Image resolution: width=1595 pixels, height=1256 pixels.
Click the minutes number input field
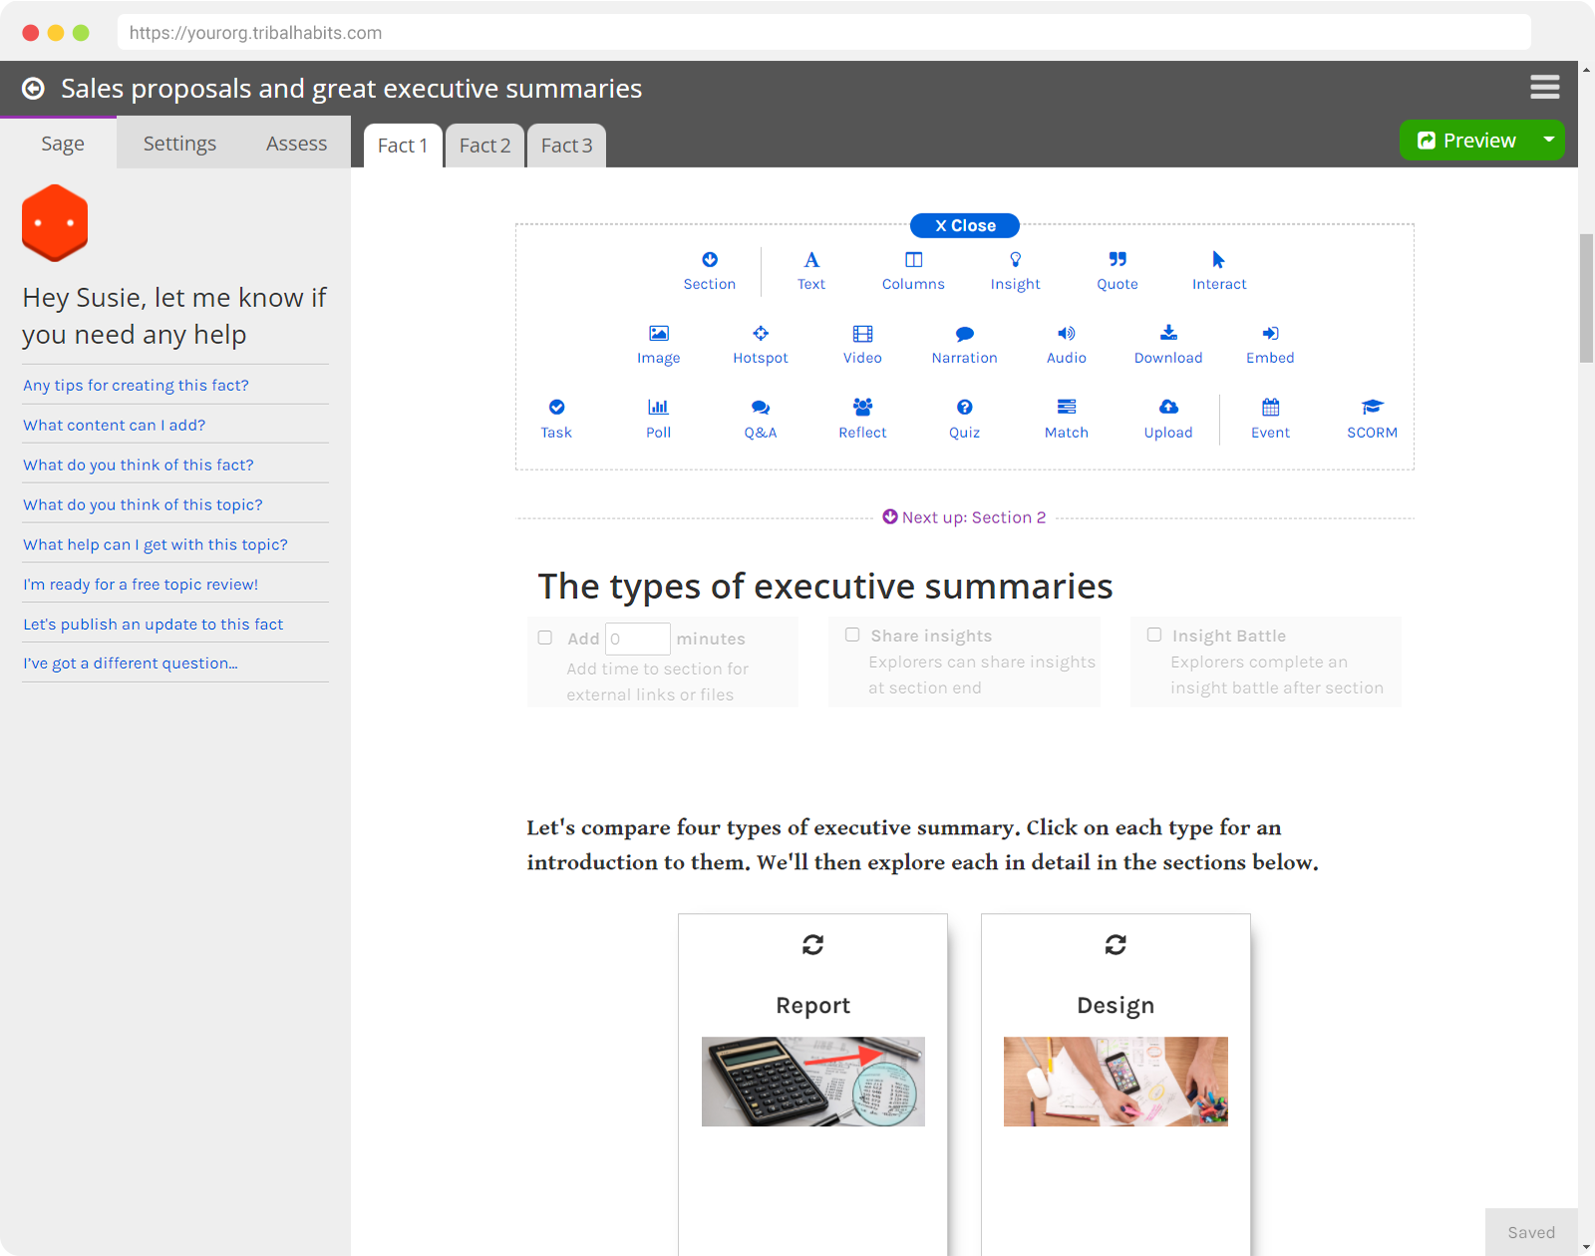637,639
